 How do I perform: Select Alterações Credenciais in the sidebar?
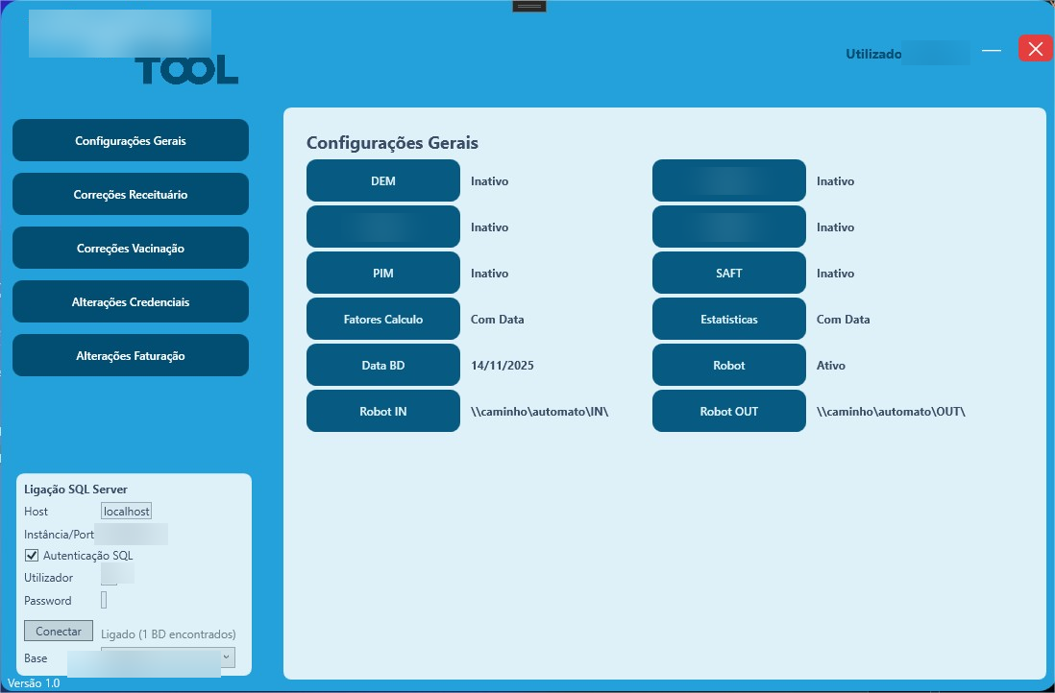(x=130, y=300)
